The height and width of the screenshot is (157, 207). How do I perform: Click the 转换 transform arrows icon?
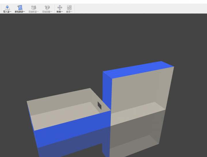click(60, 7)
